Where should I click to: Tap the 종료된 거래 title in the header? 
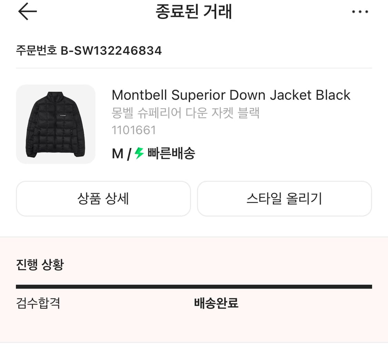tap(194, 11)
